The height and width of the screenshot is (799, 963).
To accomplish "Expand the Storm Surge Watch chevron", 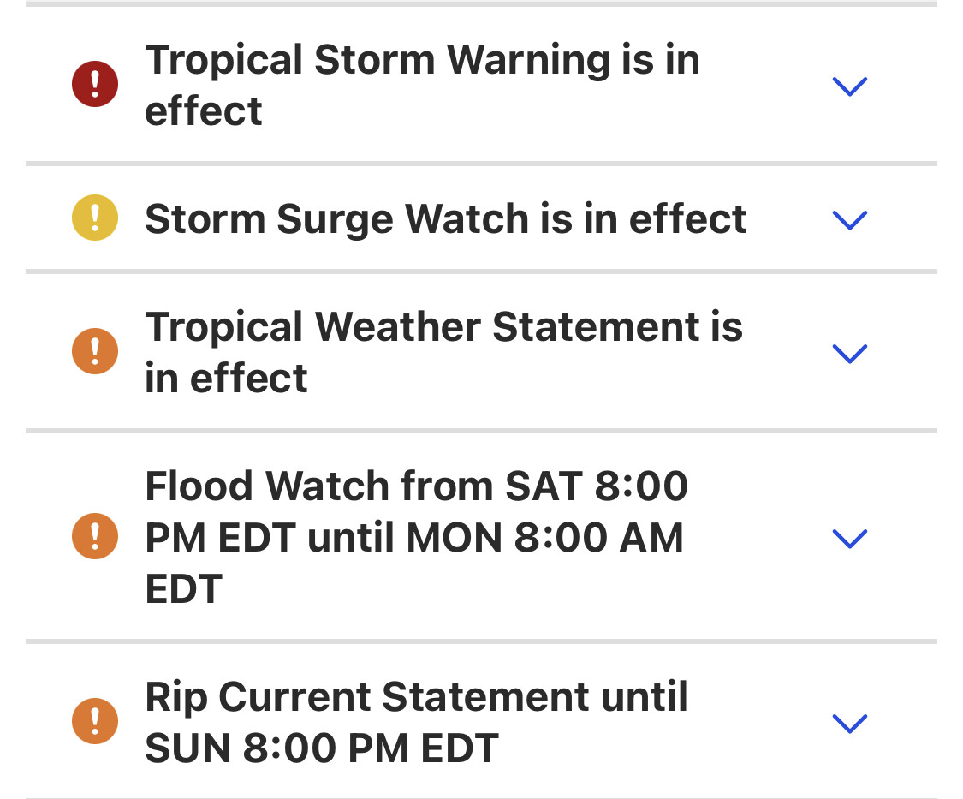I will coord(850,219).
